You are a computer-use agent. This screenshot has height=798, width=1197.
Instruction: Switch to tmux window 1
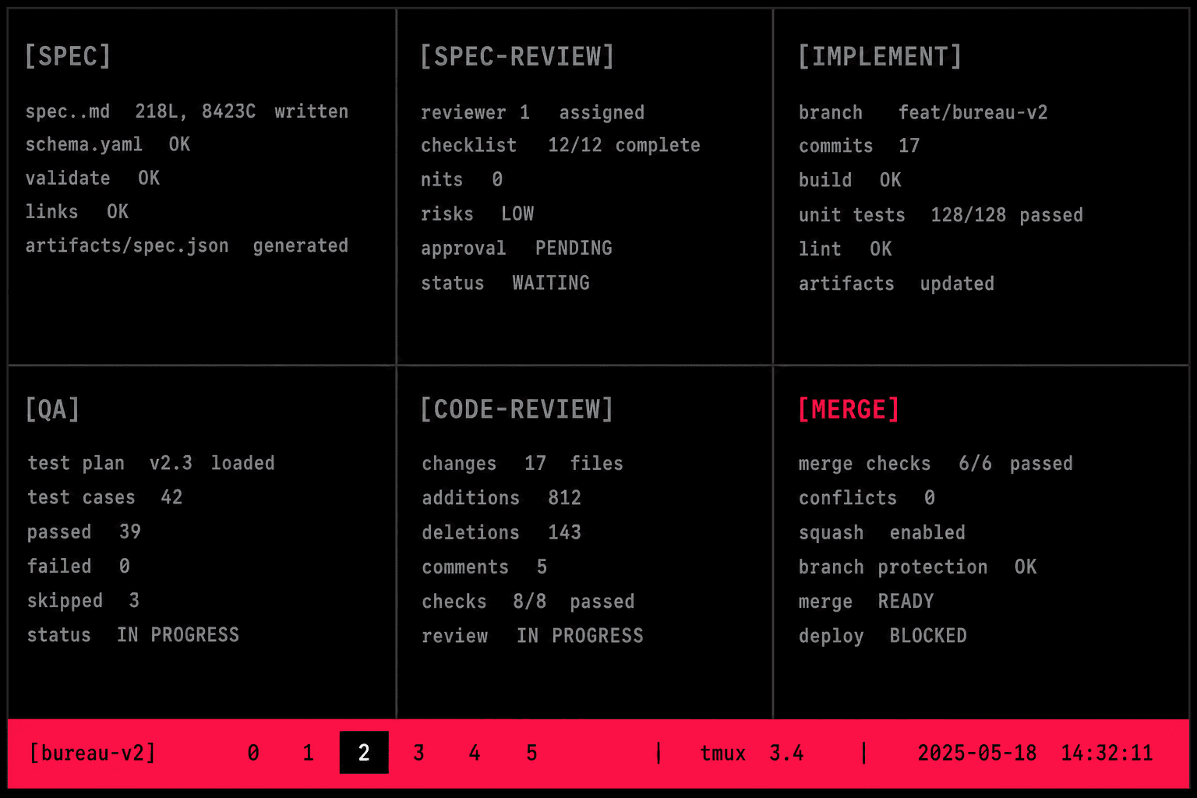[x=309, y=753]
